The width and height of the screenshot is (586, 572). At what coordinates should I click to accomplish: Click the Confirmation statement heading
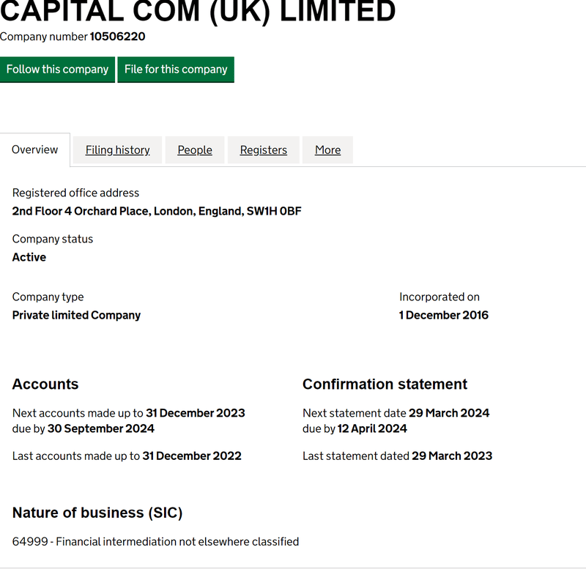pos(385,384)
